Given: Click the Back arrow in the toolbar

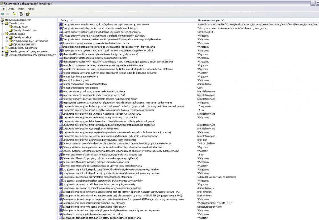Looking at the screenshot, I should (x=3, y=14).
